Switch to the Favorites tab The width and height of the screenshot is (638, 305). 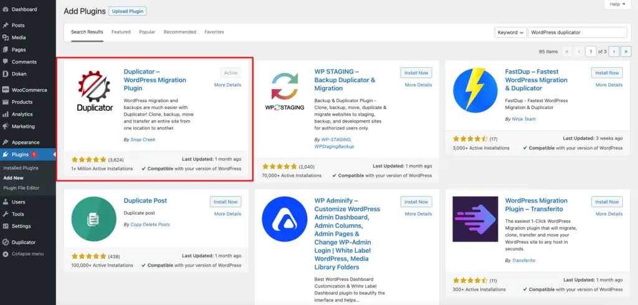214,32
